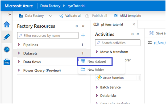Expand the Databricks group
The height and width of the screenshot is (104, 166).
(x=97, y=95)
